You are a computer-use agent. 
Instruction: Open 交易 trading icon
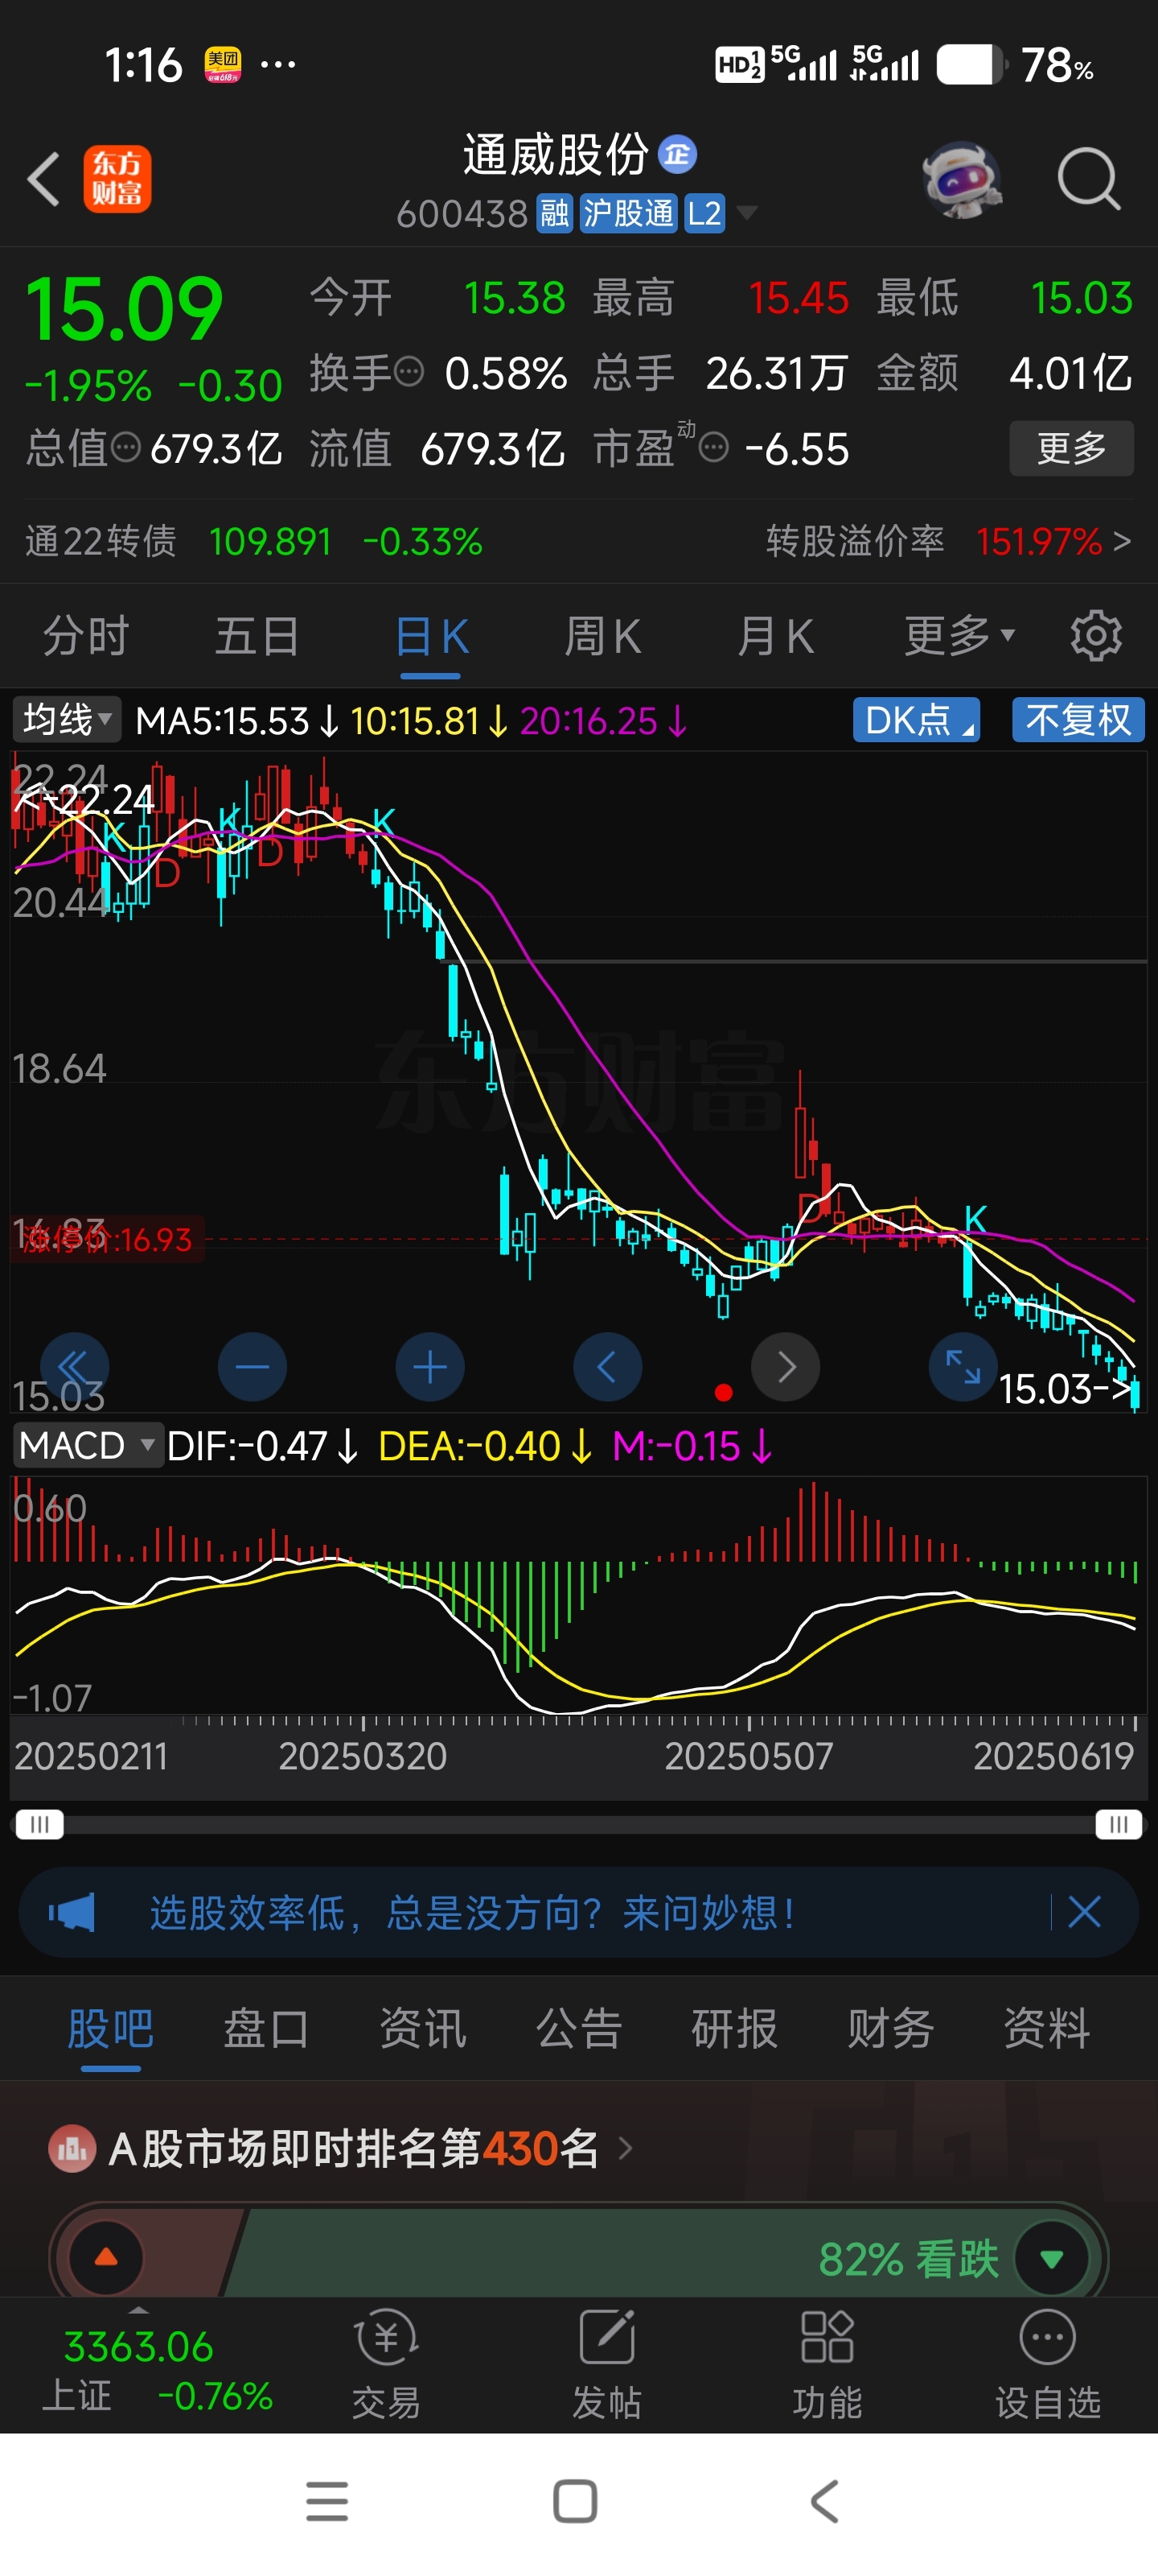click(387, 2364)
